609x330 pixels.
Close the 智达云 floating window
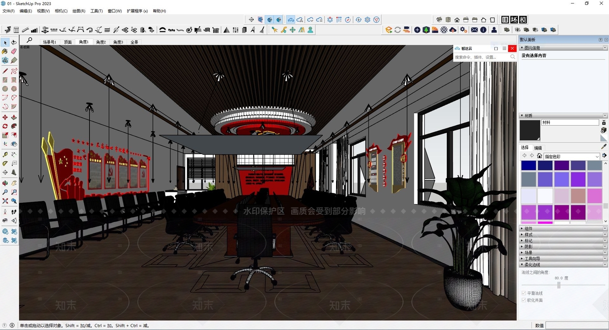click(512, 48)
